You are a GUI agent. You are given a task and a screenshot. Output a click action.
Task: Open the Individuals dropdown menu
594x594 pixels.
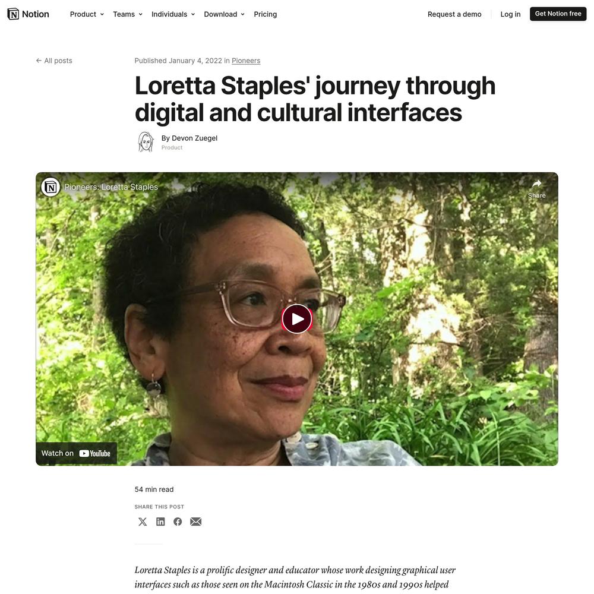pyautogui.click(x=173, y=14)
